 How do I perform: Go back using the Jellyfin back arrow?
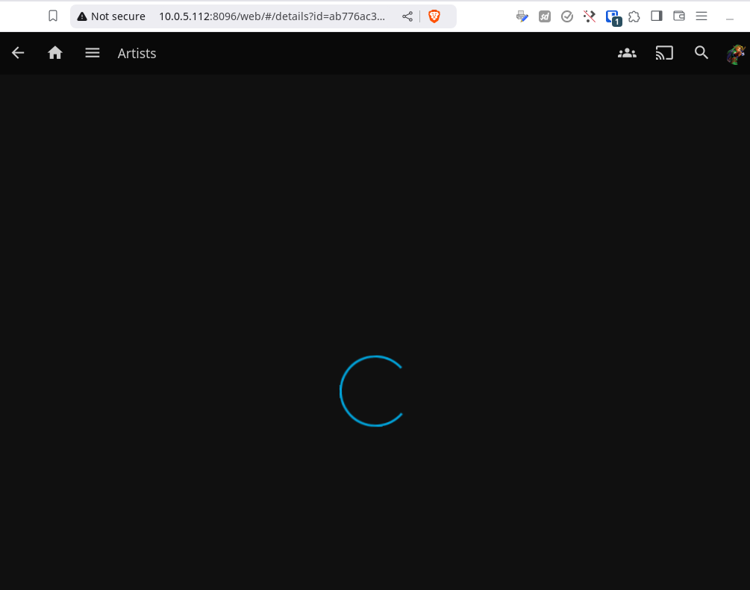tap(18, 53)
